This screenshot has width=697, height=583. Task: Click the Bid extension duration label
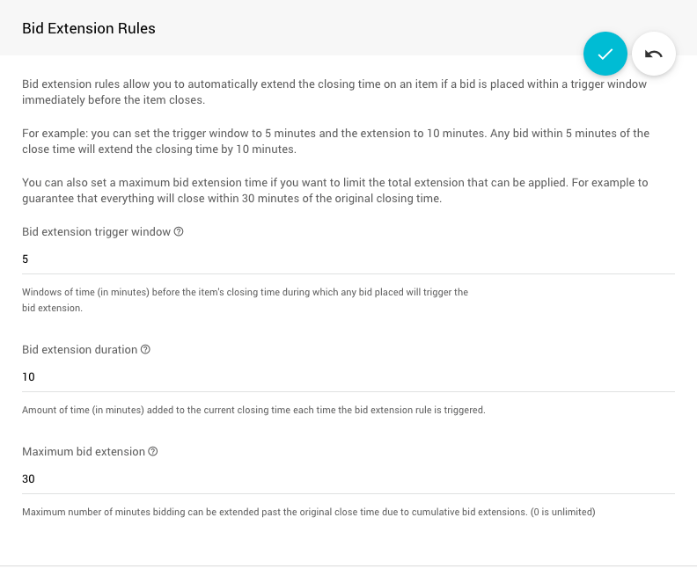[x=79, y=349]
